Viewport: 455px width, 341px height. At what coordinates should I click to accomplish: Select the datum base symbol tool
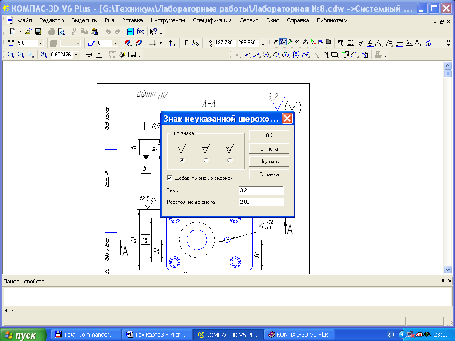pyautogui.click(x=370, y=43)
